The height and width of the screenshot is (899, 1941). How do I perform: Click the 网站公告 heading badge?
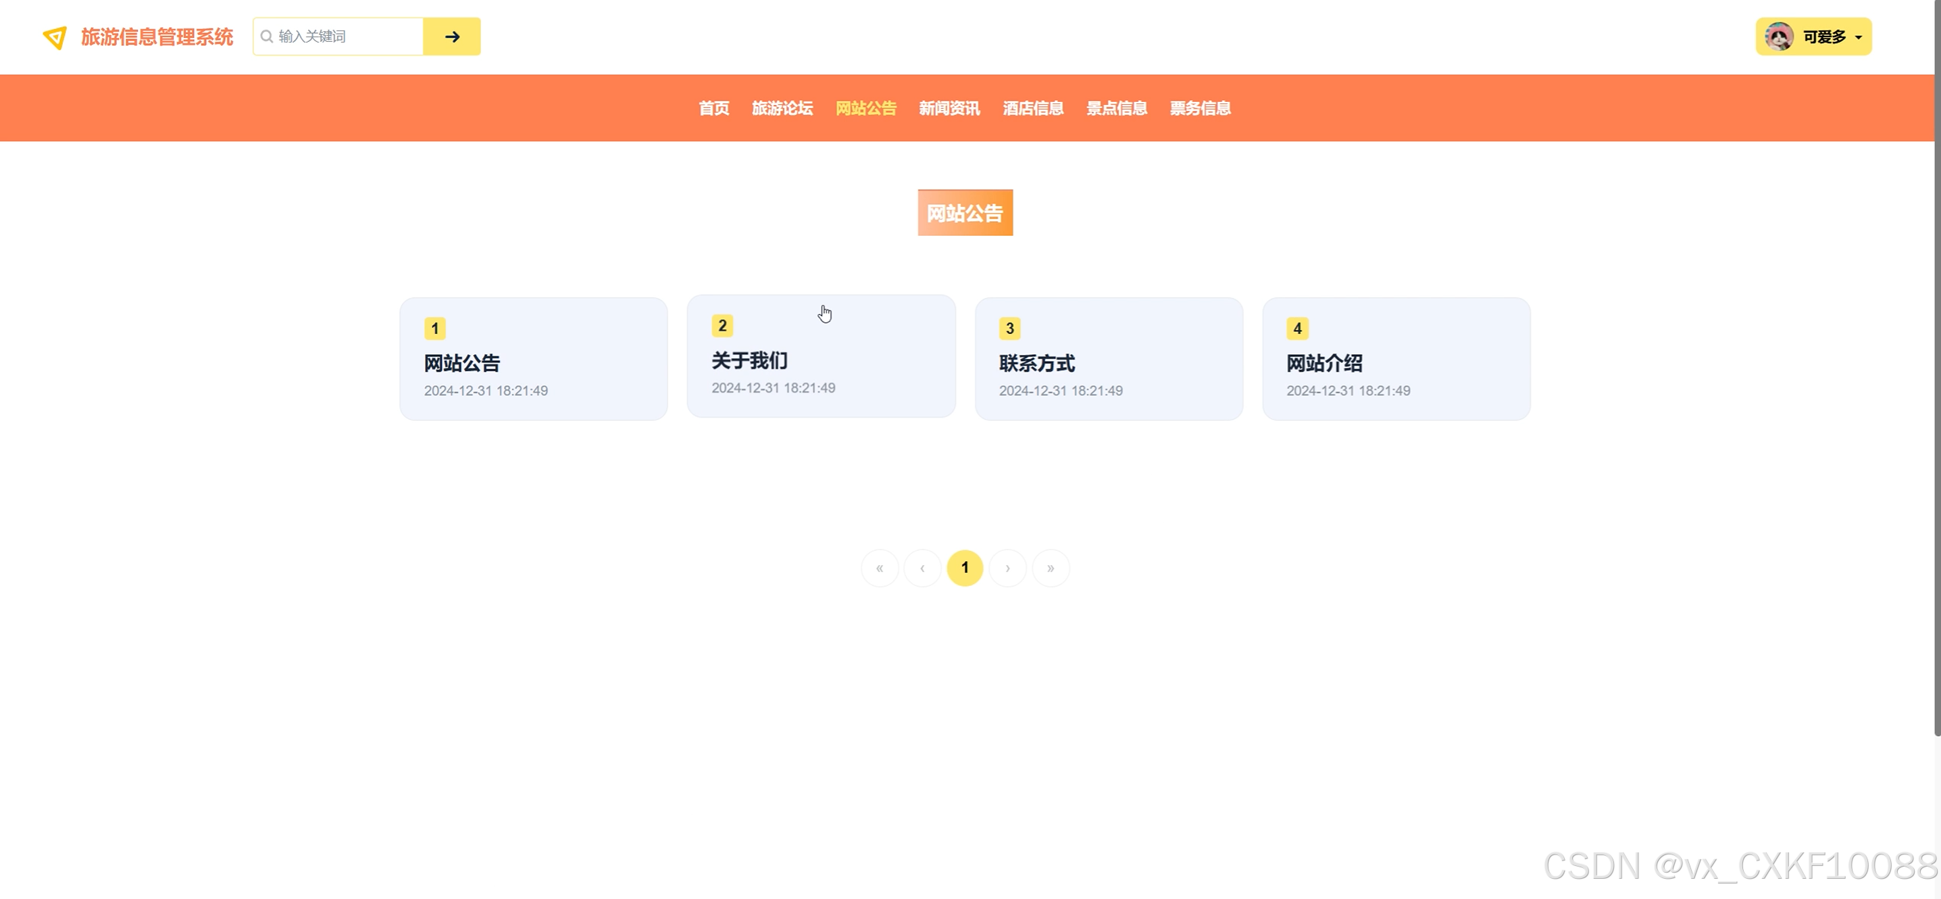[965, 212]
